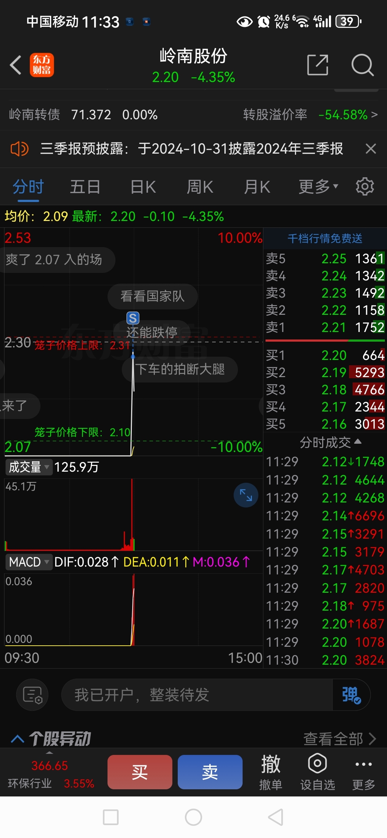Select 卖1 price 2.21 row
The height and width of the screenshot is (838, 387).
click(325, 327)
